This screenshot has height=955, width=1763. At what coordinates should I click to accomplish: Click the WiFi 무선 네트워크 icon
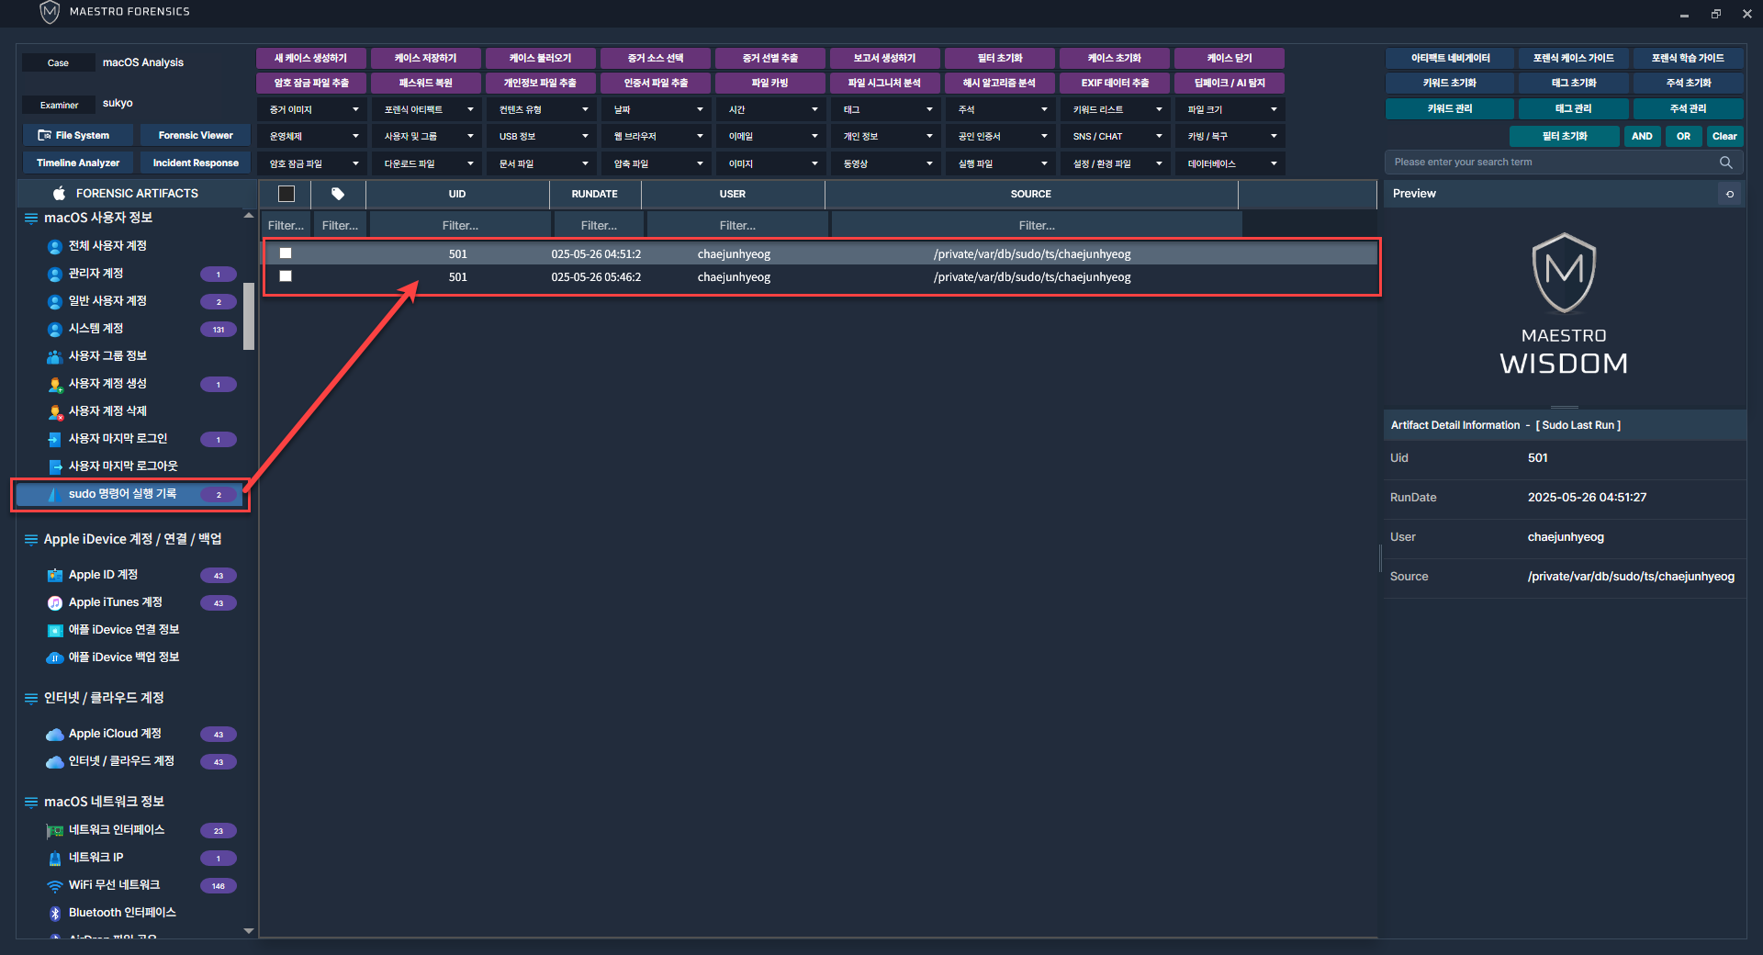click(x=54, y=885)
